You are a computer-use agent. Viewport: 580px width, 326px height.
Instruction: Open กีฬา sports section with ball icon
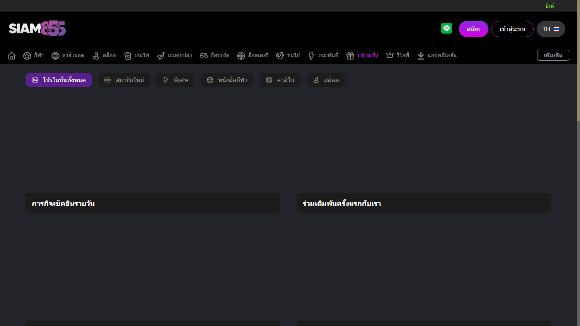coord(33,56)
